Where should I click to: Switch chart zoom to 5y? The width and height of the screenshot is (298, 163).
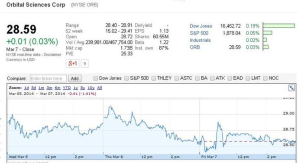[x=82, y=88]
